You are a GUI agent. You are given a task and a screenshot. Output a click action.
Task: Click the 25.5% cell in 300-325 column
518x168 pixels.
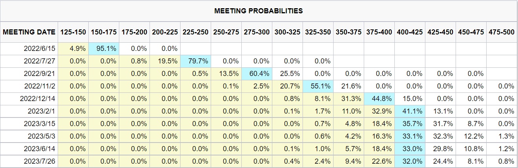point(287,74)
